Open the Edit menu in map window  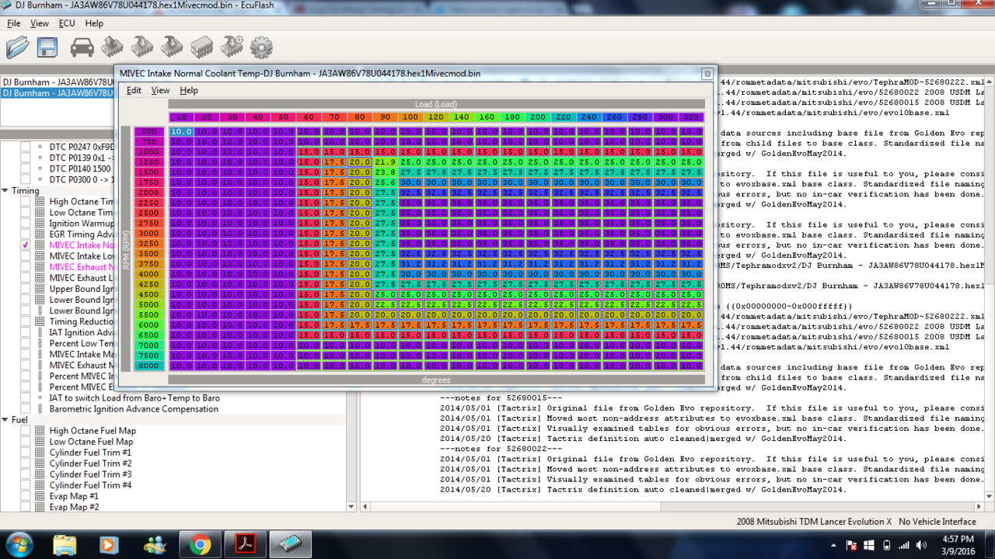pos(134,90)
